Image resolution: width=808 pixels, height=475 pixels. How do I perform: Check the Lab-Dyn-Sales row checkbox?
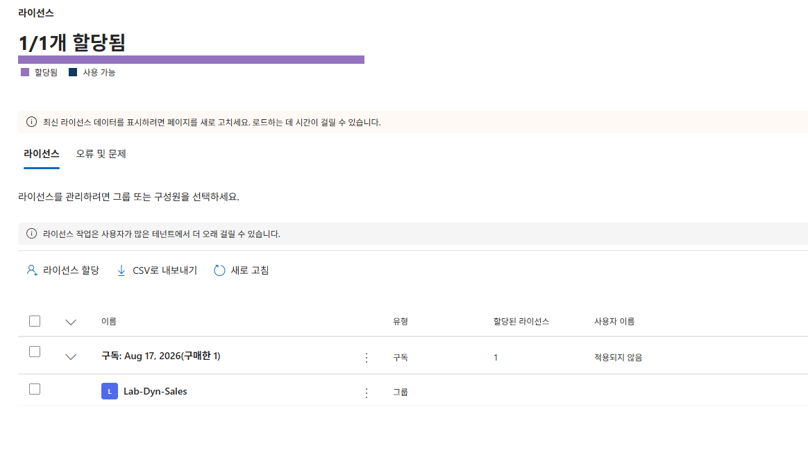pyautogui.click(x=35, y=389)
